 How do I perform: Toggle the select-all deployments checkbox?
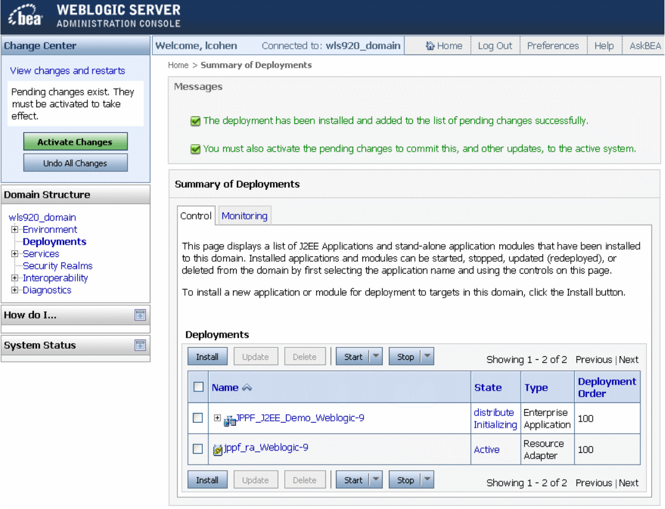click(198, 387)
